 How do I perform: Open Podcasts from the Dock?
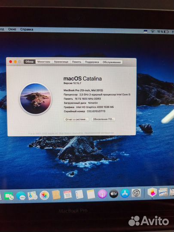(102, 194)
